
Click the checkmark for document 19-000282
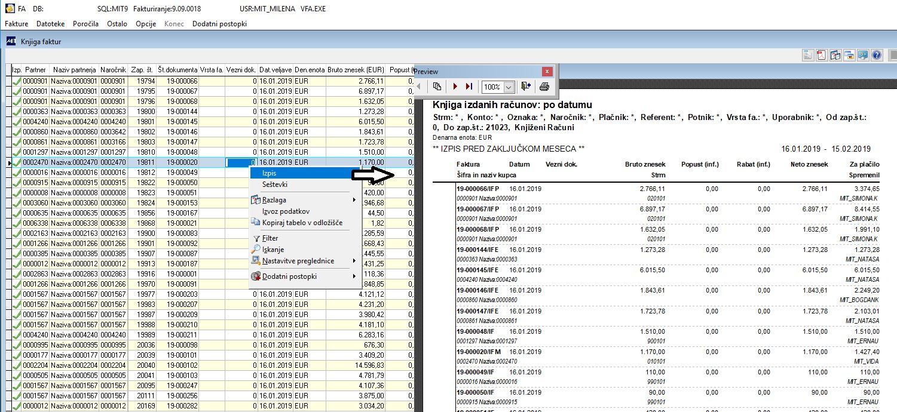click(17, 407)
